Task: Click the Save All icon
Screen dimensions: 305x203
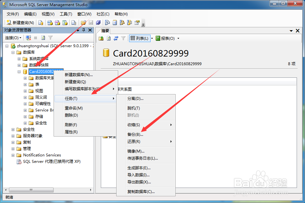Action: pos(98,22)
